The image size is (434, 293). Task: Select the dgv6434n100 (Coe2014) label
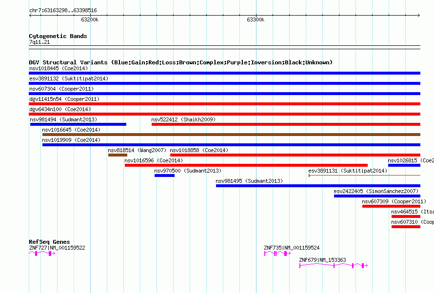pos(60,109)
